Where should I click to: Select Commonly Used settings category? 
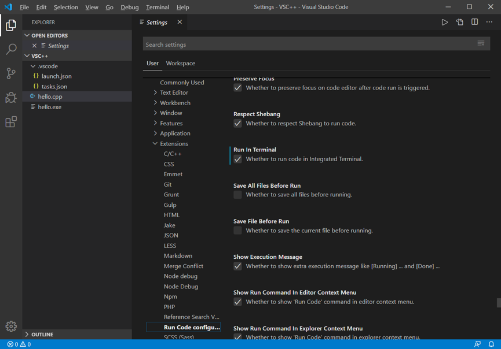pyautogui.click(x=182, y=82)
